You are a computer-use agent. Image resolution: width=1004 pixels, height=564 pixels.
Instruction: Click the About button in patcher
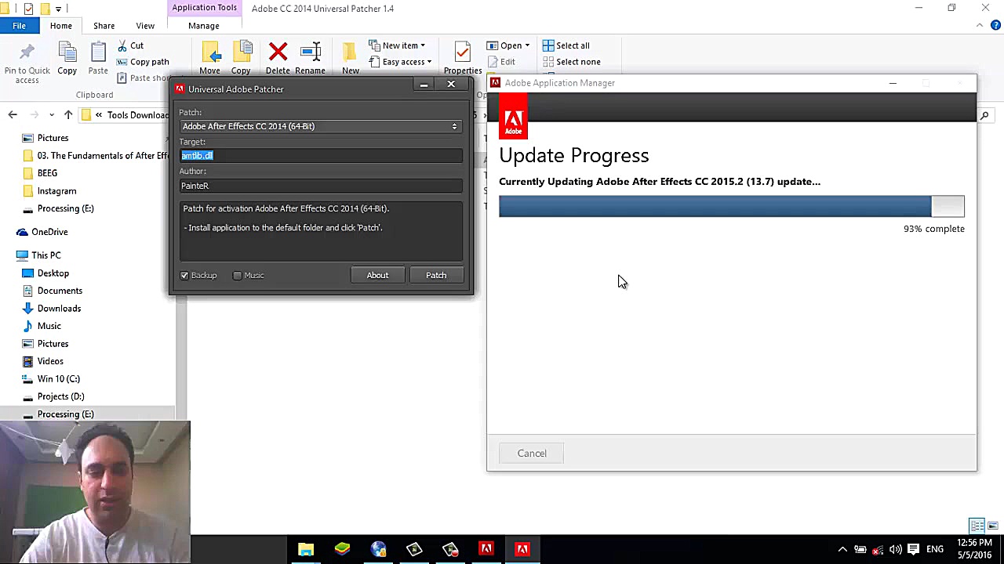(x=377, y=275)
